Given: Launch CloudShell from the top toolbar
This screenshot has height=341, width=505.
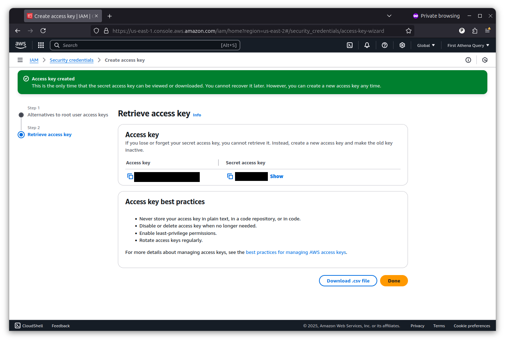Looking at the screenshot, I should pyautogui.click(x=349, y=45).
